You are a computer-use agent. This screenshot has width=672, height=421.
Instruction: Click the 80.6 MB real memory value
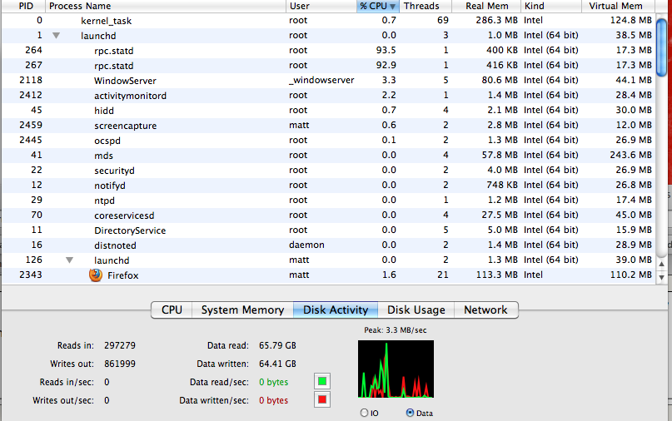(500, 80)
